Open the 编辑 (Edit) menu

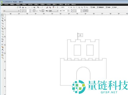click(x=12, y=4)
